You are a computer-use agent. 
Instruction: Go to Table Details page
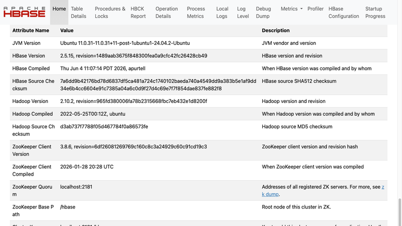point(78,12)
